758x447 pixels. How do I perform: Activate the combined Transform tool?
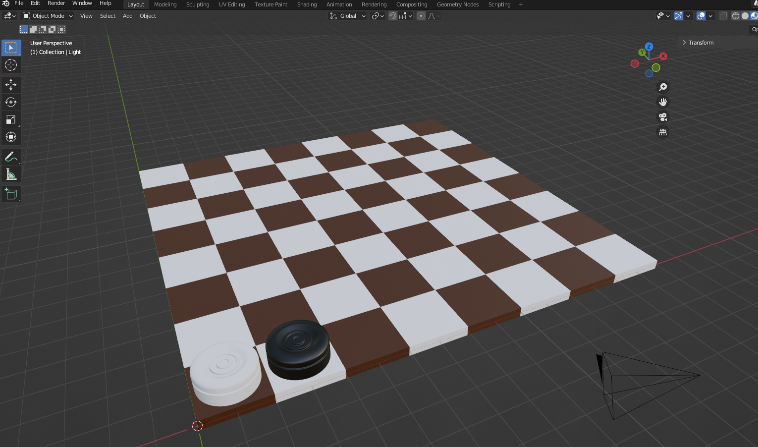[11, 137]
